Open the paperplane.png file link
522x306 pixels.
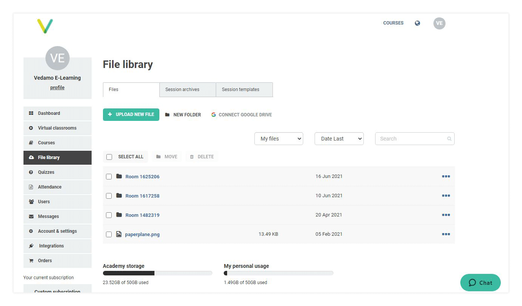pyautogui.click(x=142, y=235)
